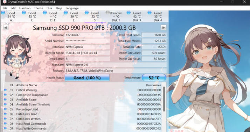Select the Available Spare Threshold row
The height and width of the screenshot is (132, 250).
(83, 104)
